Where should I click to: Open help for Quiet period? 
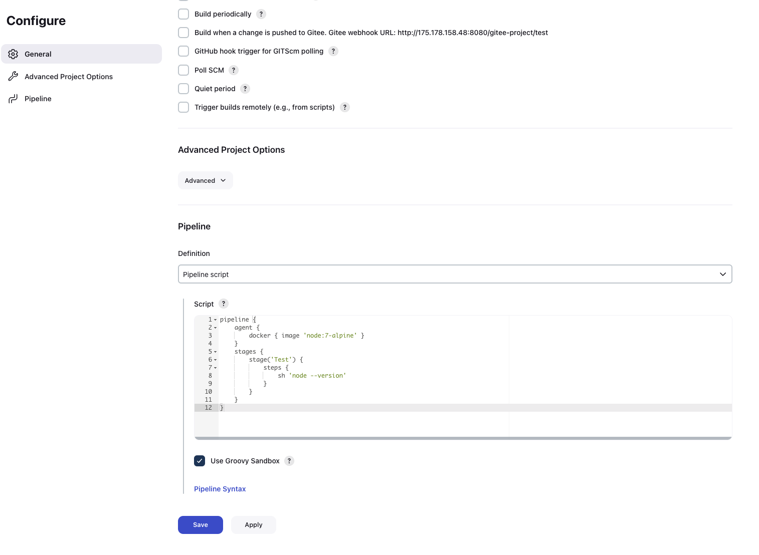click(245, 89)
